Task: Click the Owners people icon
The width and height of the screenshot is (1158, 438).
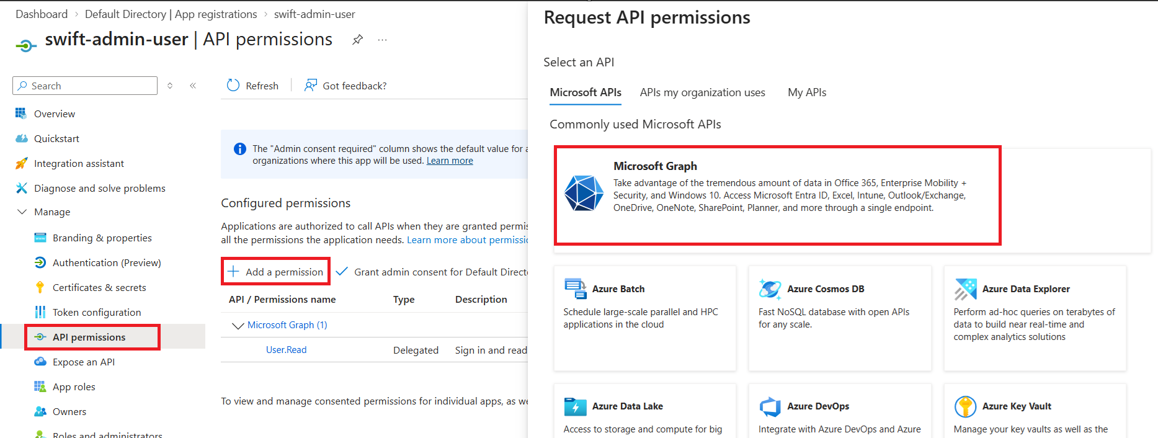Action: click(x=40, y=411)
